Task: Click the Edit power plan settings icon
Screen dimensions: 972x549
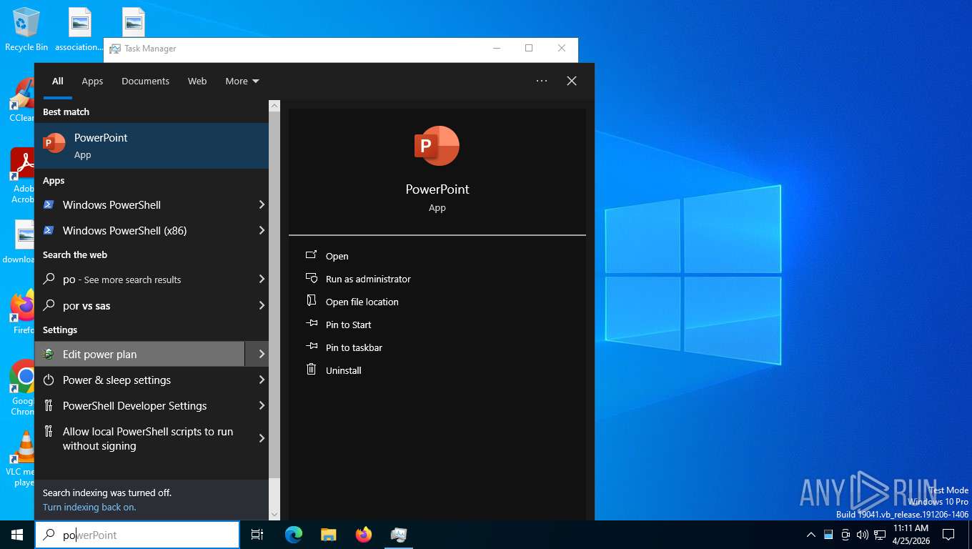Action: click(49, 354)
